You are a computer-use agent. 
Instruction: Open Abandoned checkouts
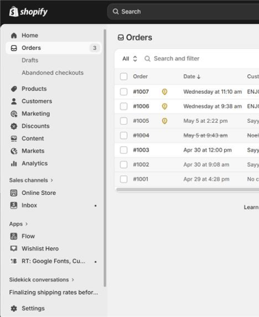52,73
